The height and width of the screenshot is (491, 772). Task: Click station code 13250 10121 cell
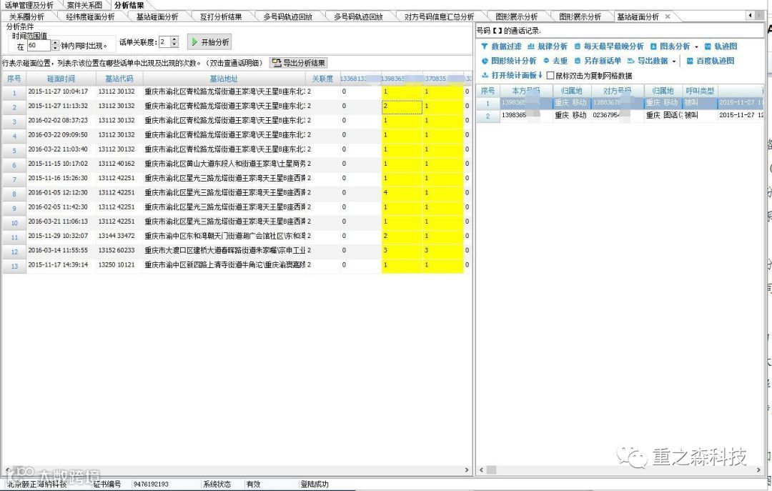pos(119,264)
